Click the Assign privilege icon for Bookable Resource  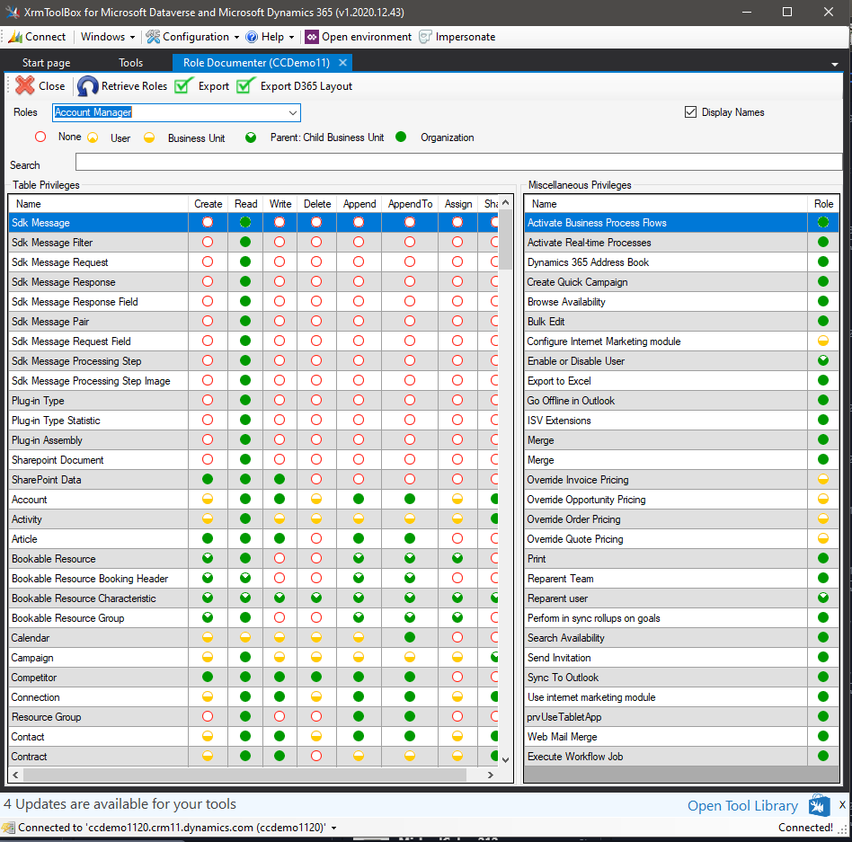[x=457, y=558]
